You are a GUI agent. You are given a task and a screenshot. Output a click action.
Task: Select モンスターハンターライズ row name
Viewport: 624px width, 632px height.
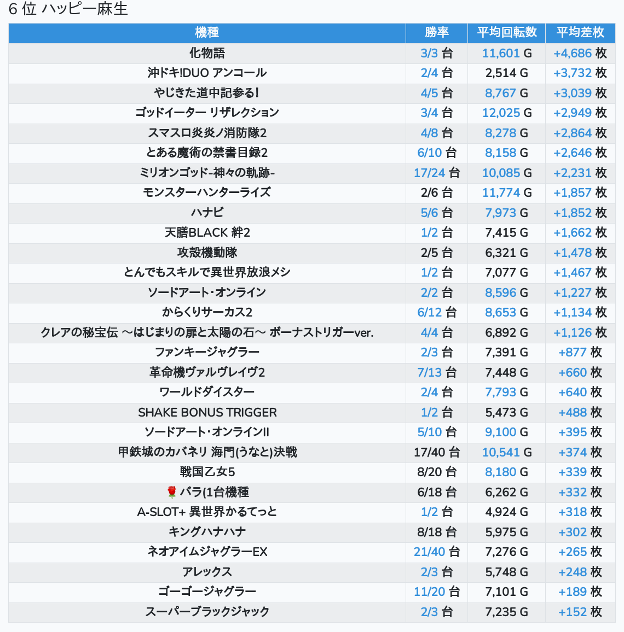[x=207, y=192]
